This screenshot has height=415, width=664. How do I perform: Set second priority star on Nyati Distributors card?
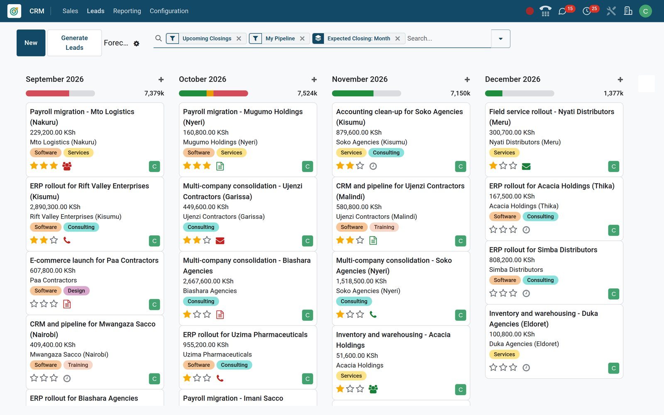point(503,166)
